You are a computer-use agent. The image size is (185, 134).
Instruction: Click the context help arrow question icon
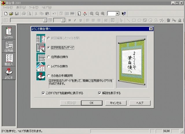tap(124, 14)
